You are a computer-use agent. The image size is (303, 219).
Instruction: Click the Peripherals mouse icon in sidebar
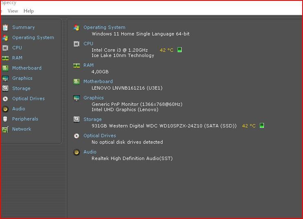(5, 119)
